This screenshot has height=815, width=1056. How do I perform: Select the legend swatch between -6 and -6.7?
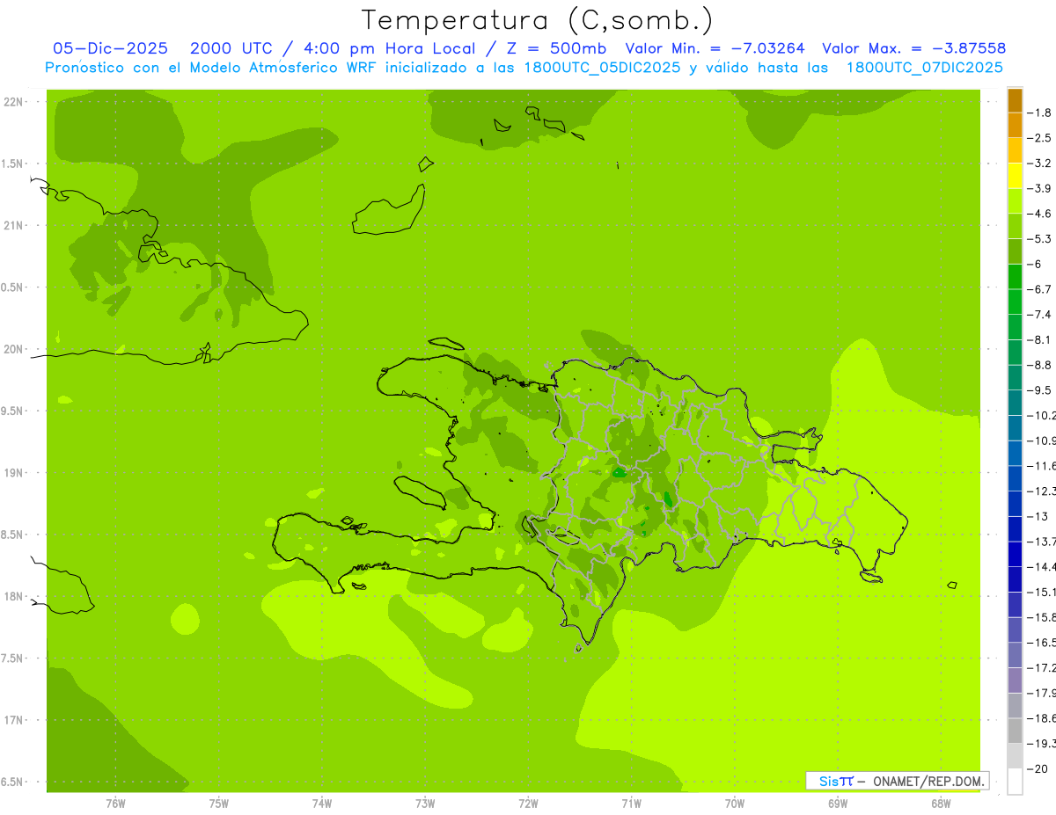pyautogui.click(x=1015, y=276)
